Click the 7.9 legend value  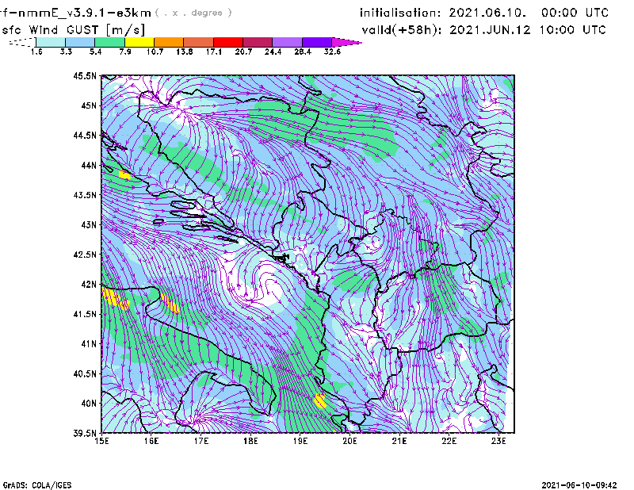[x=125, y=52]
